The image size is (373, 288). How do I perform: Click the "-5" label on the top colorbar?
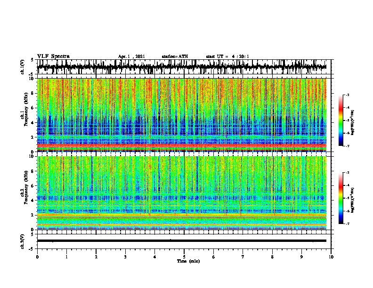[x=347, y=120]
